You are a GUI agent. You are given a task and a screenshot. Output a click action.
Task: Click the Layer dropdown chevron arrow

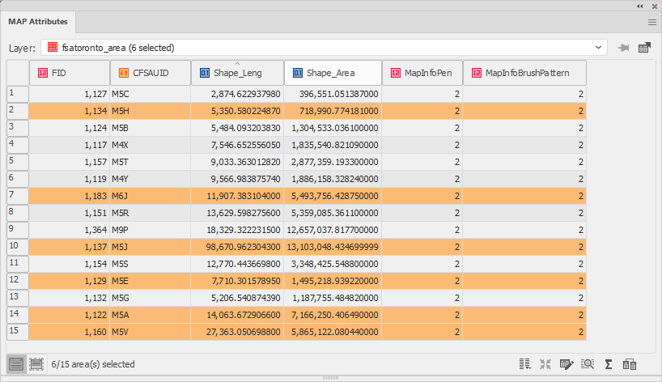point(598,48)
